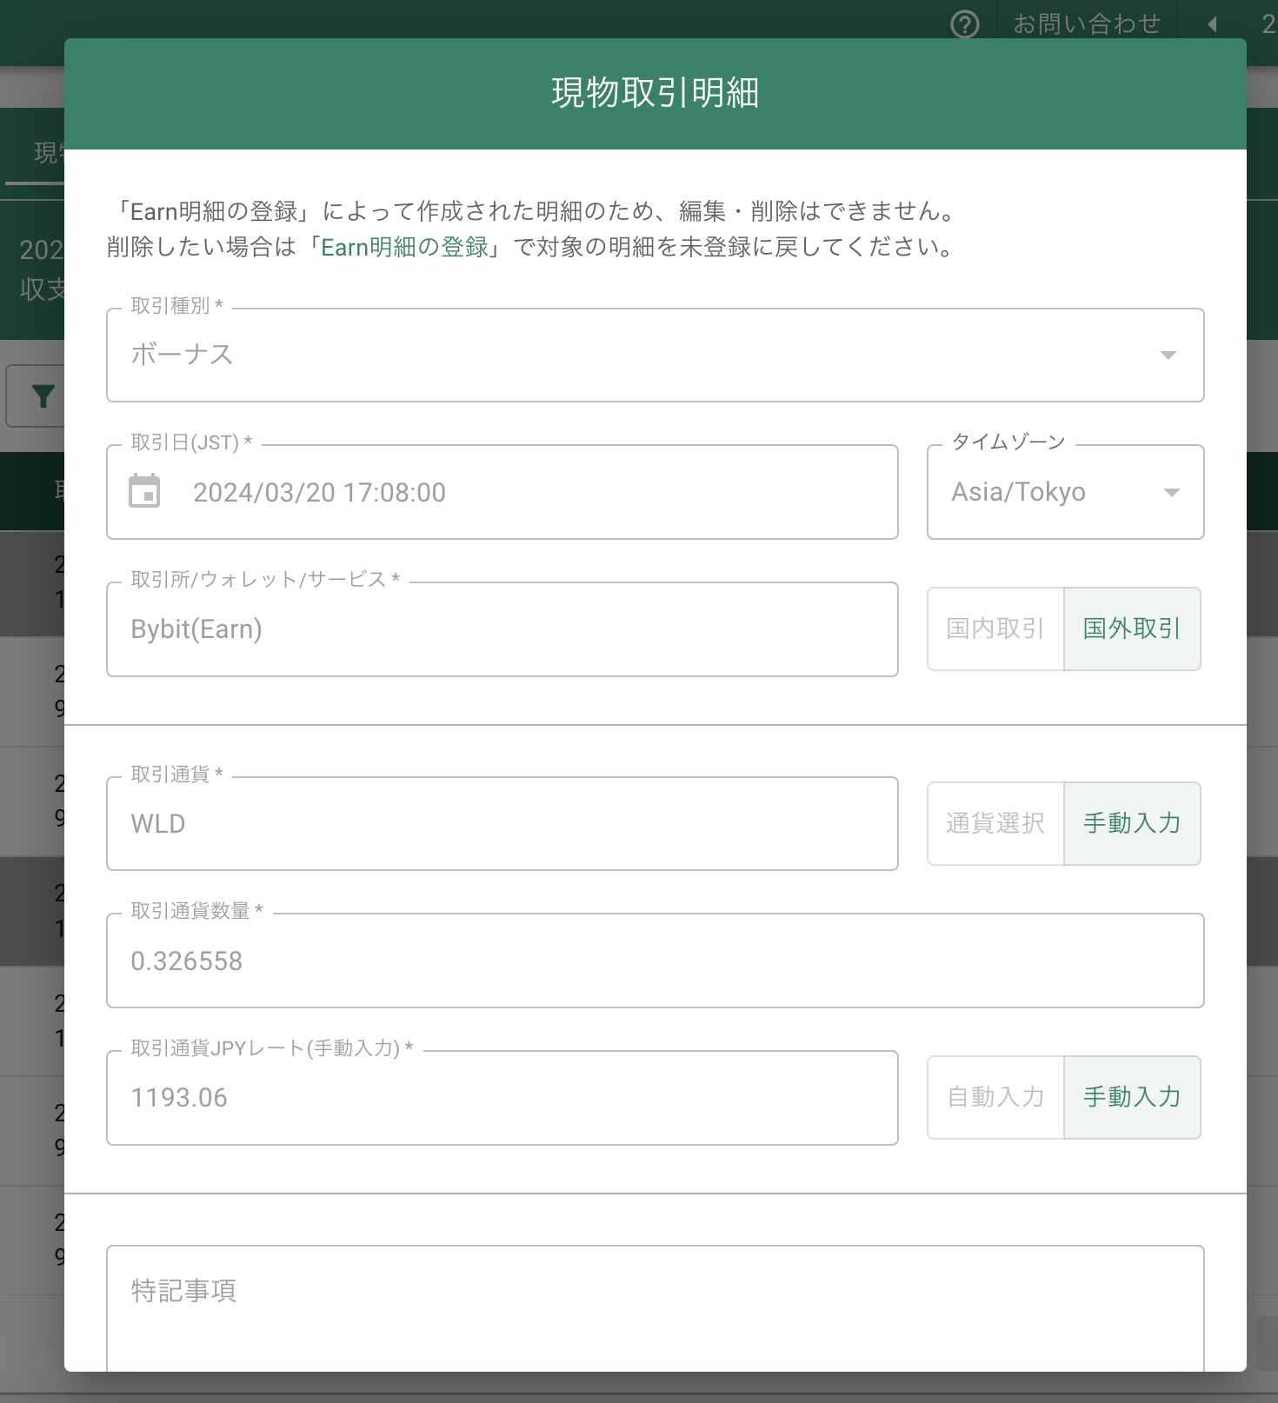This screenshot has height=1403, width=1278.
Task: Expand the 取引種別 dropdown arrow
Action: tap(1168, 355)
